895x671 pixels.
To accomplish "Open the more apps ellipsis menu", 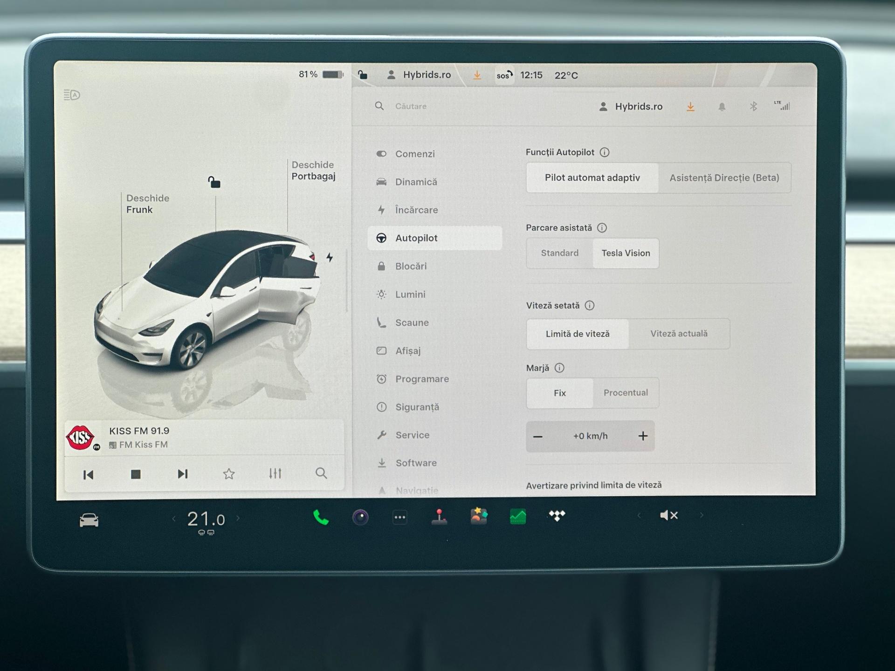I will [x=399, y=517].
